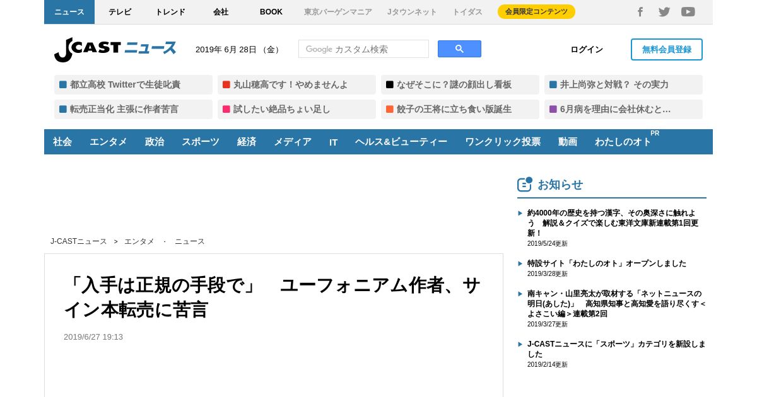Open headline 井上尚弥と対戦？ その実力

(x=623, y=84)
